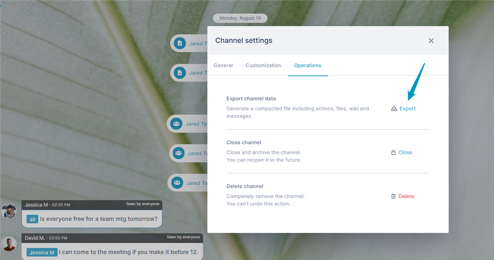
Task: Click 'Seen by everyone' on David's message
Action: [183, 237]
